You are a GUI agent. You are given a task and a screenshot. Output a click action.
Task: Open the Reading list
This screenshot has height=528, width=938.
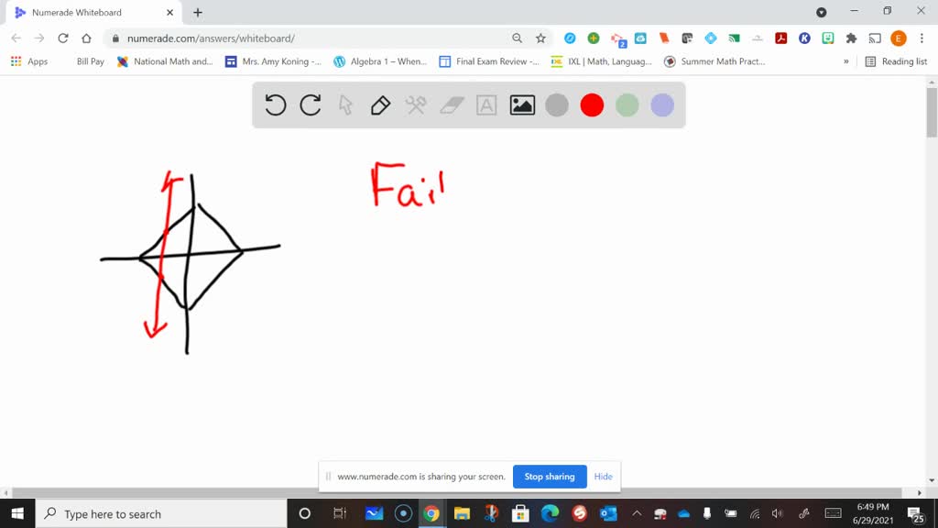pos(896,61)
